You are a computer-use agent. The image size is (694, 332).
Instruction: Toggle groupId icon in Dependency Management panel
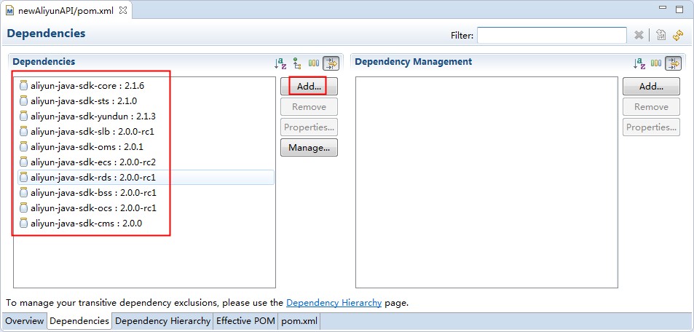coord(656,63)
